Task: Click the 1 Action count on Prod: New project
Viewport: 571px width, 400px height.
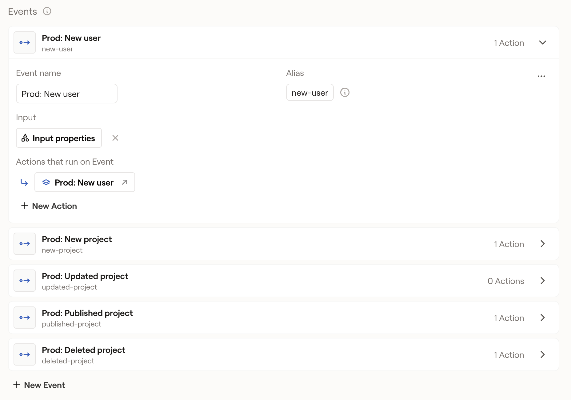Action: [x=509, y=244]
